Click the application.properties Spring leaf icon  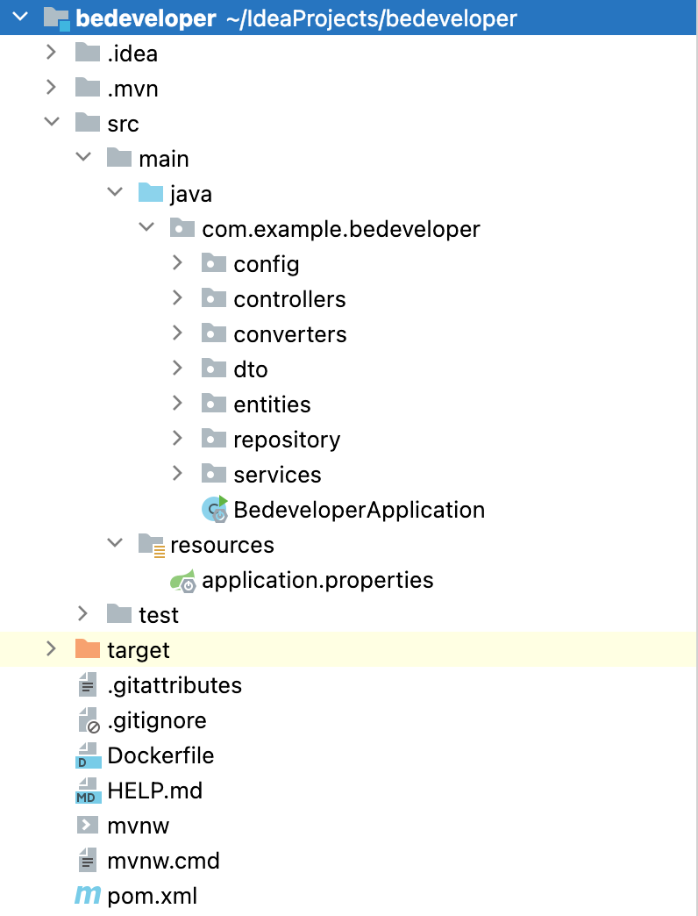coord(182,580)
